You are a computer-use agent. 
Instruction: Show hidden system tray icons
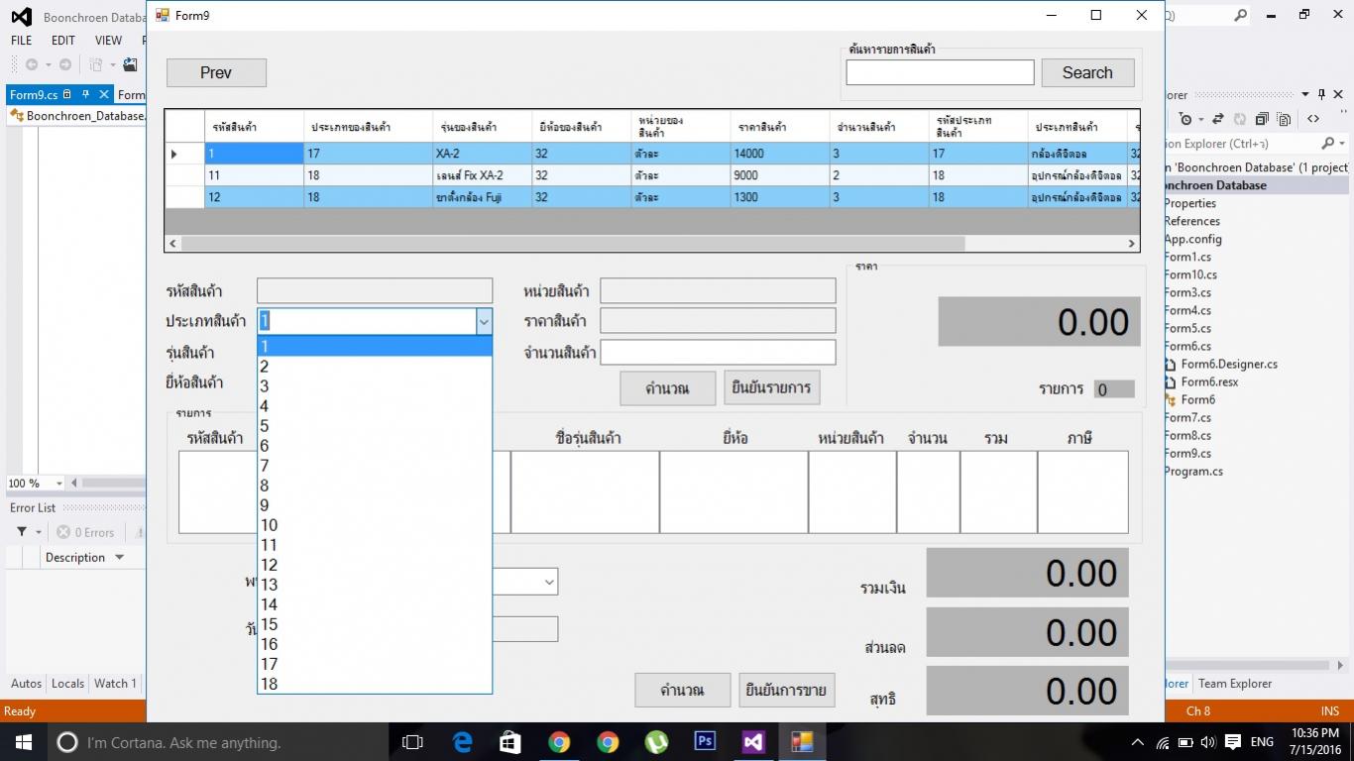pyautogui.click(x=1137, y=742)
